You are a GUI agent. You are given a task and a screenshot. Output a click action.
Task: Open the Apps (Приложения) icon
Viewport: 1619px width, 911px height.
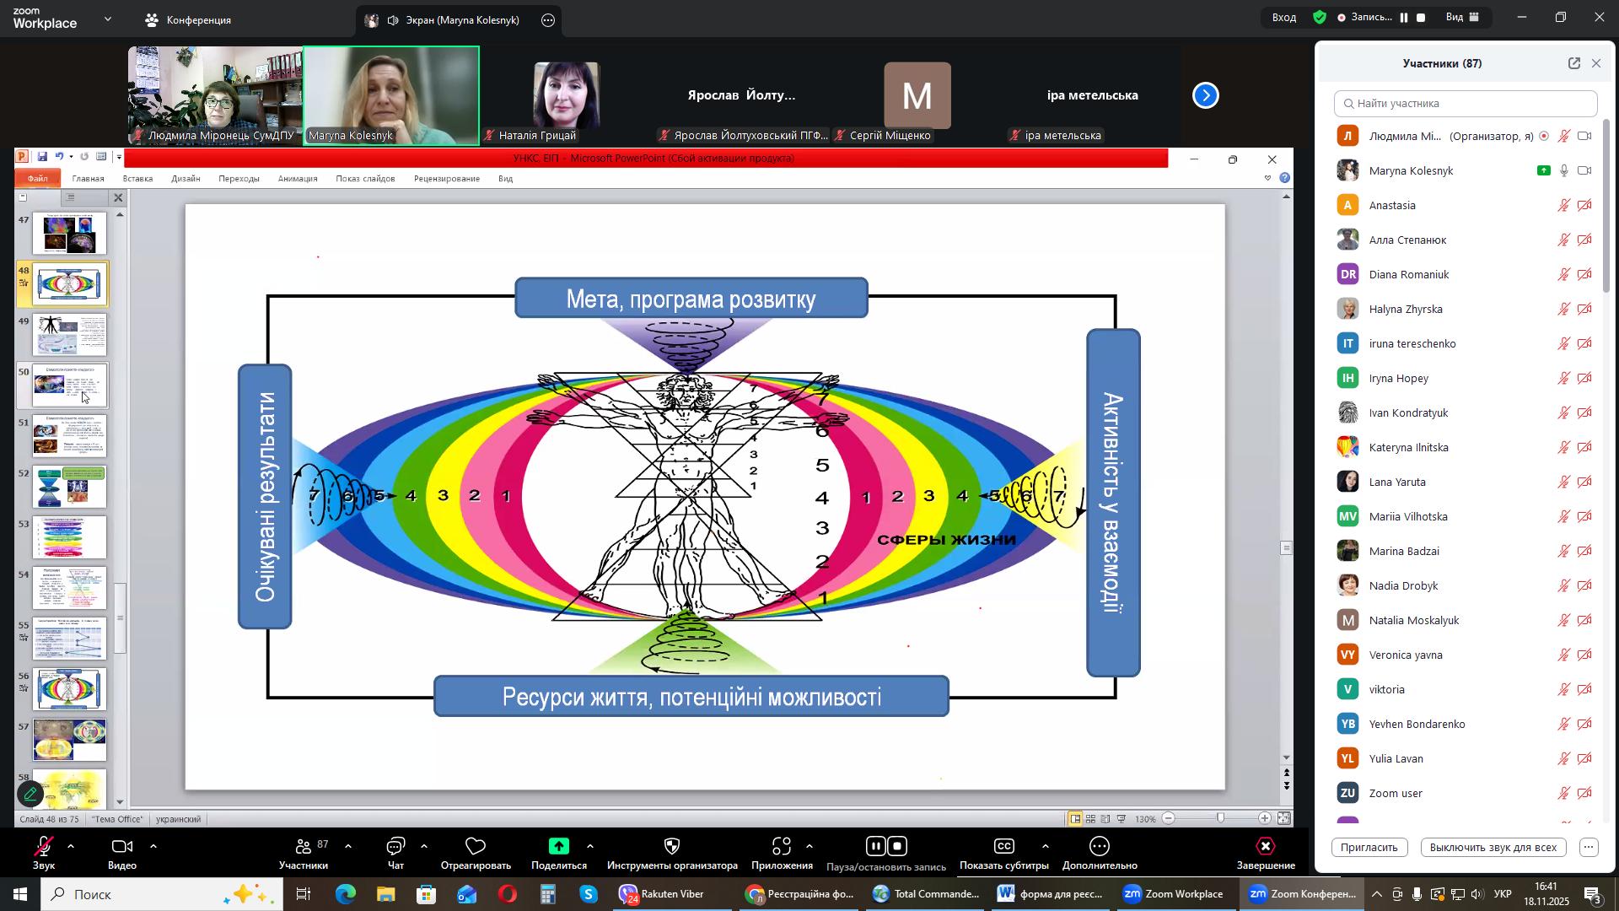[x=781, y=847]
